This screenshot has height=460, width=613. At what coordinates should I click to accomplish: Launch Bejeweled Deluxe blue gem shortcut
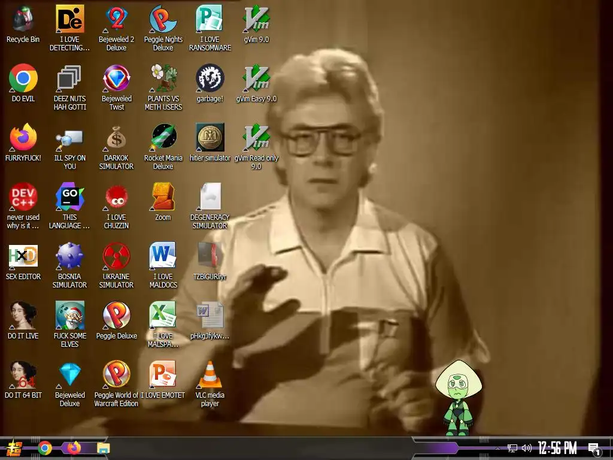[x=69, y=375]
